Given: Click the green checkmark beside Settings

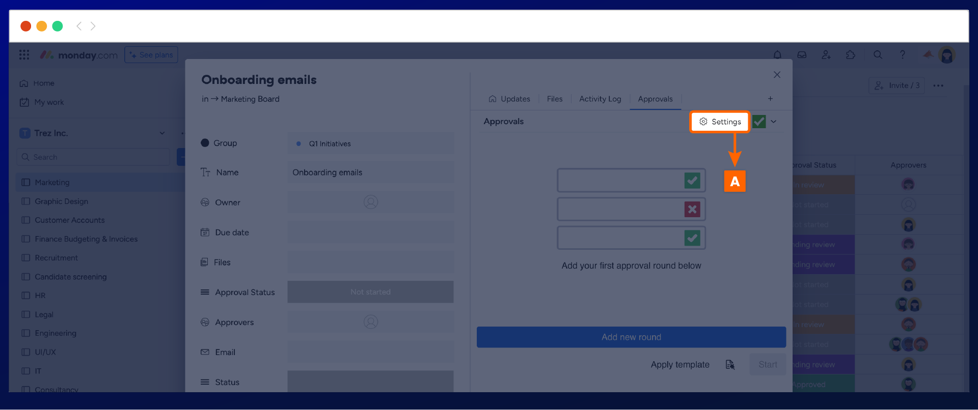Looking at the screenshot, I should pyautogui.click(x=759, y=122).
